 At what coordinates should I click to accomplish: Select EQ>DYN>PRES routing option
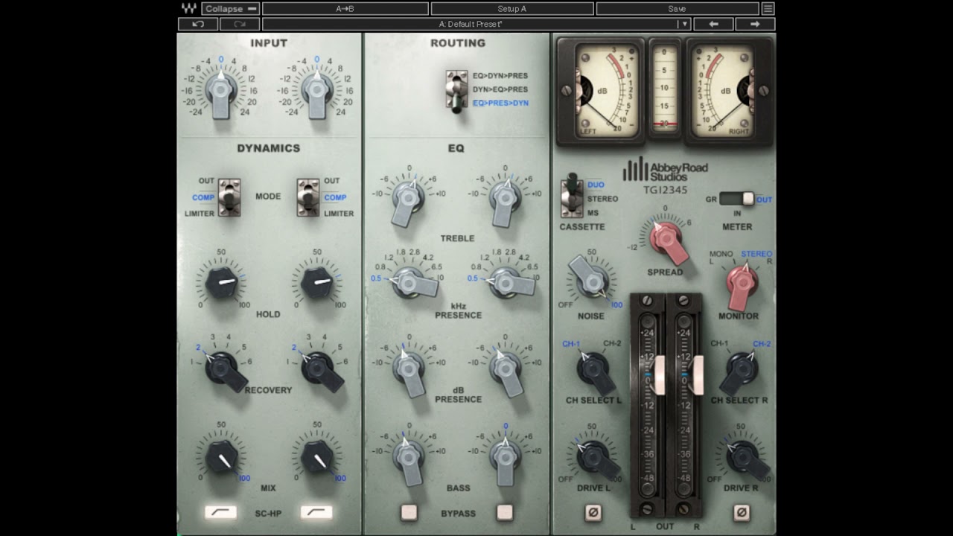pos(500,76)
